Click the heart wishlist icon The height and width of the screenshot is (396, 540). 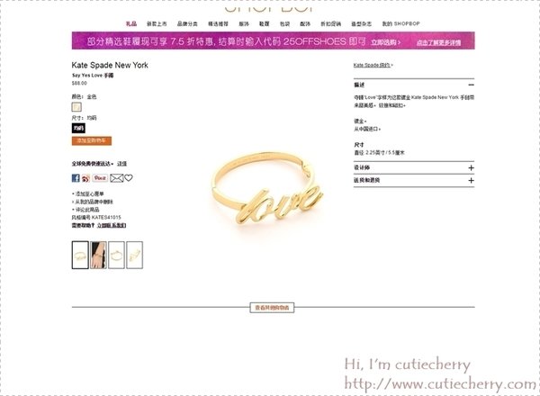[129, 177]
